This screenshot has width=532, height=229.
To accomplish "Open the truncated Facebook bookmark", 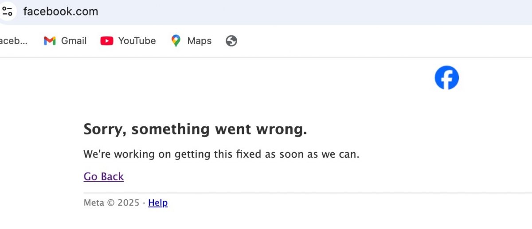I will pyautogui.click(x=13, y=41).
